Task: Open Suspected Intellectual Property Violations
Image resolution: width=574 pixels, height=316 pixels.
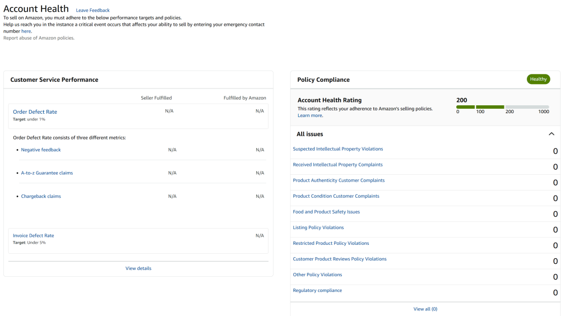Action: tap(338, 149)
